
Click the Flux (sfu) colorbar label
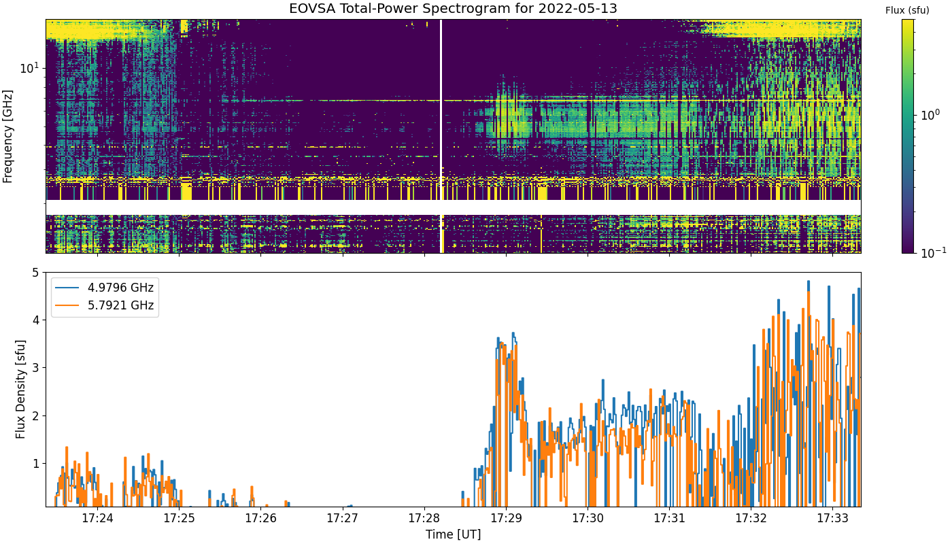coord(907,10)
